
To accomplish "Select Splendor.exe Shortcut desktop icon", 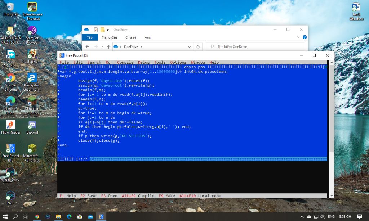I will [x=32, y=11].
